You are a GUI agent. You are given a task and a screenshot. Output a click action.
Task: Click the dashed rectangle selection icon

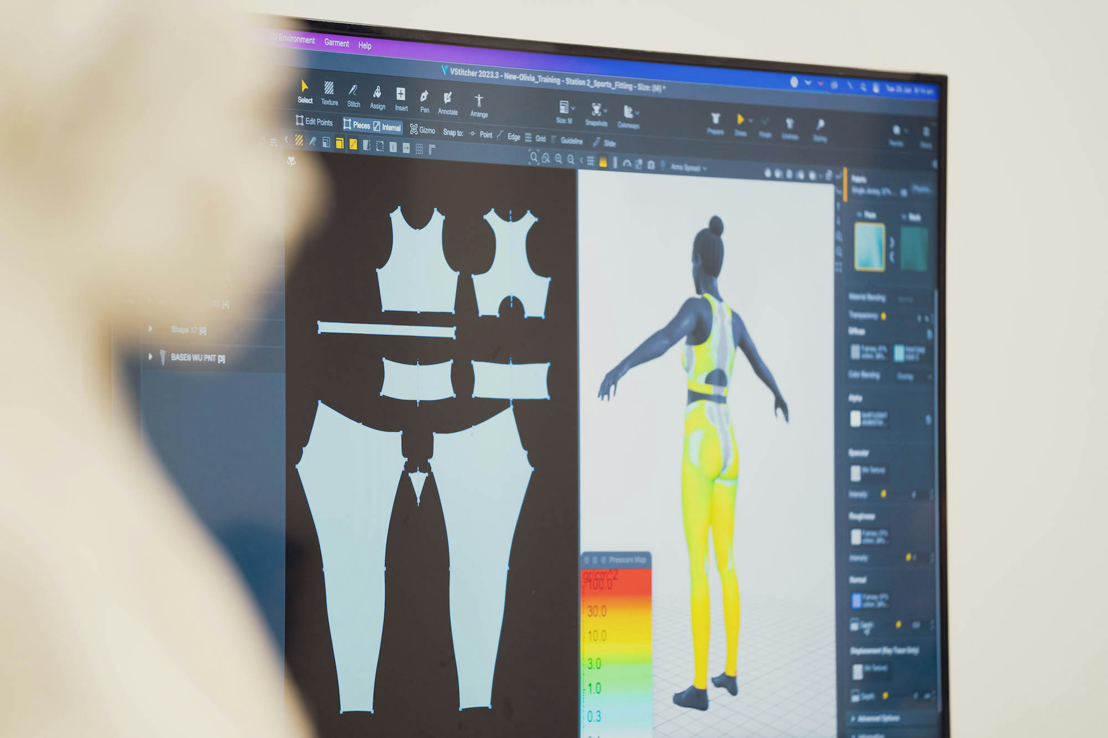(379, 147)
